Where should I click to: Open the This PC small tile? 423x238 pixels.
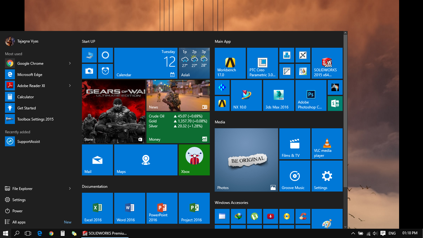89,55
